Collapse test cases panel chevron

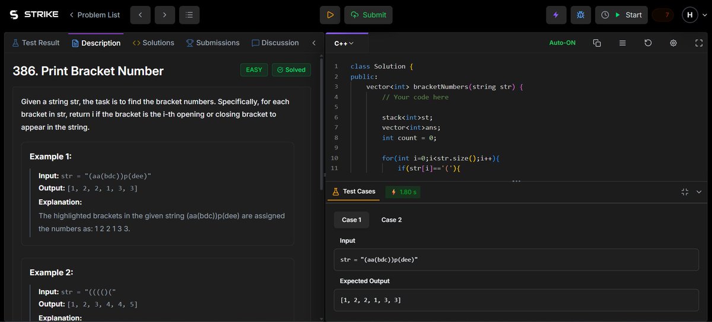click(699, 192)
